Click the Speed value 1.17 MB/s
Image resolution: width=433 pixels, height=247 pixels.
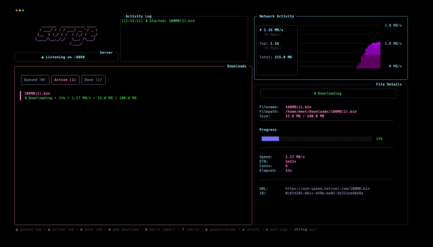pos(295,157)
